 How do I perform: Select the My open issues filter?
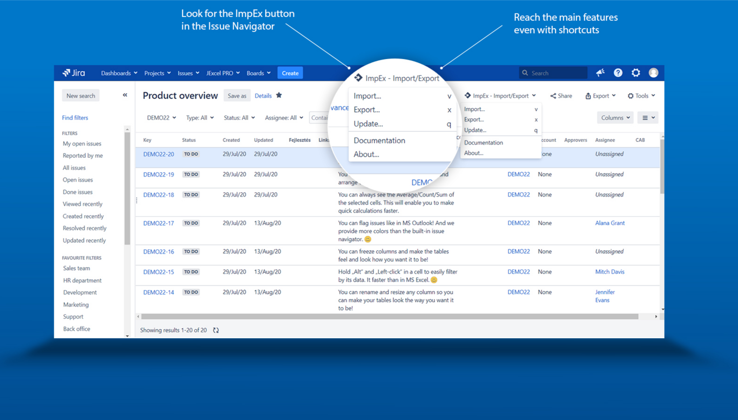click(82, 144)
